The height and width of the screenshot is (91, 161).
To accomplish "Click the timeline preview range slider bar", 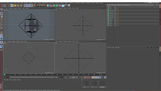I will (x=34, y=77).
